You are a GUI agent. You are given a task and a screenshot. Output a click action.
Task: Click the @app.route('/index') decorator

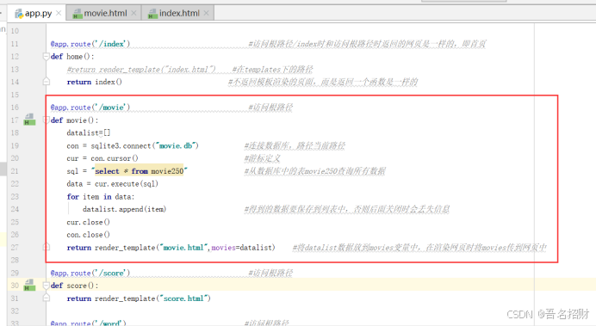(x=90, y=44)
